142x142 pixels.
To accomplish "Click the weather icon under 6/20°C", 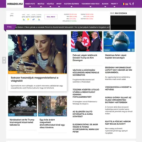I will [x=39, y=20].
